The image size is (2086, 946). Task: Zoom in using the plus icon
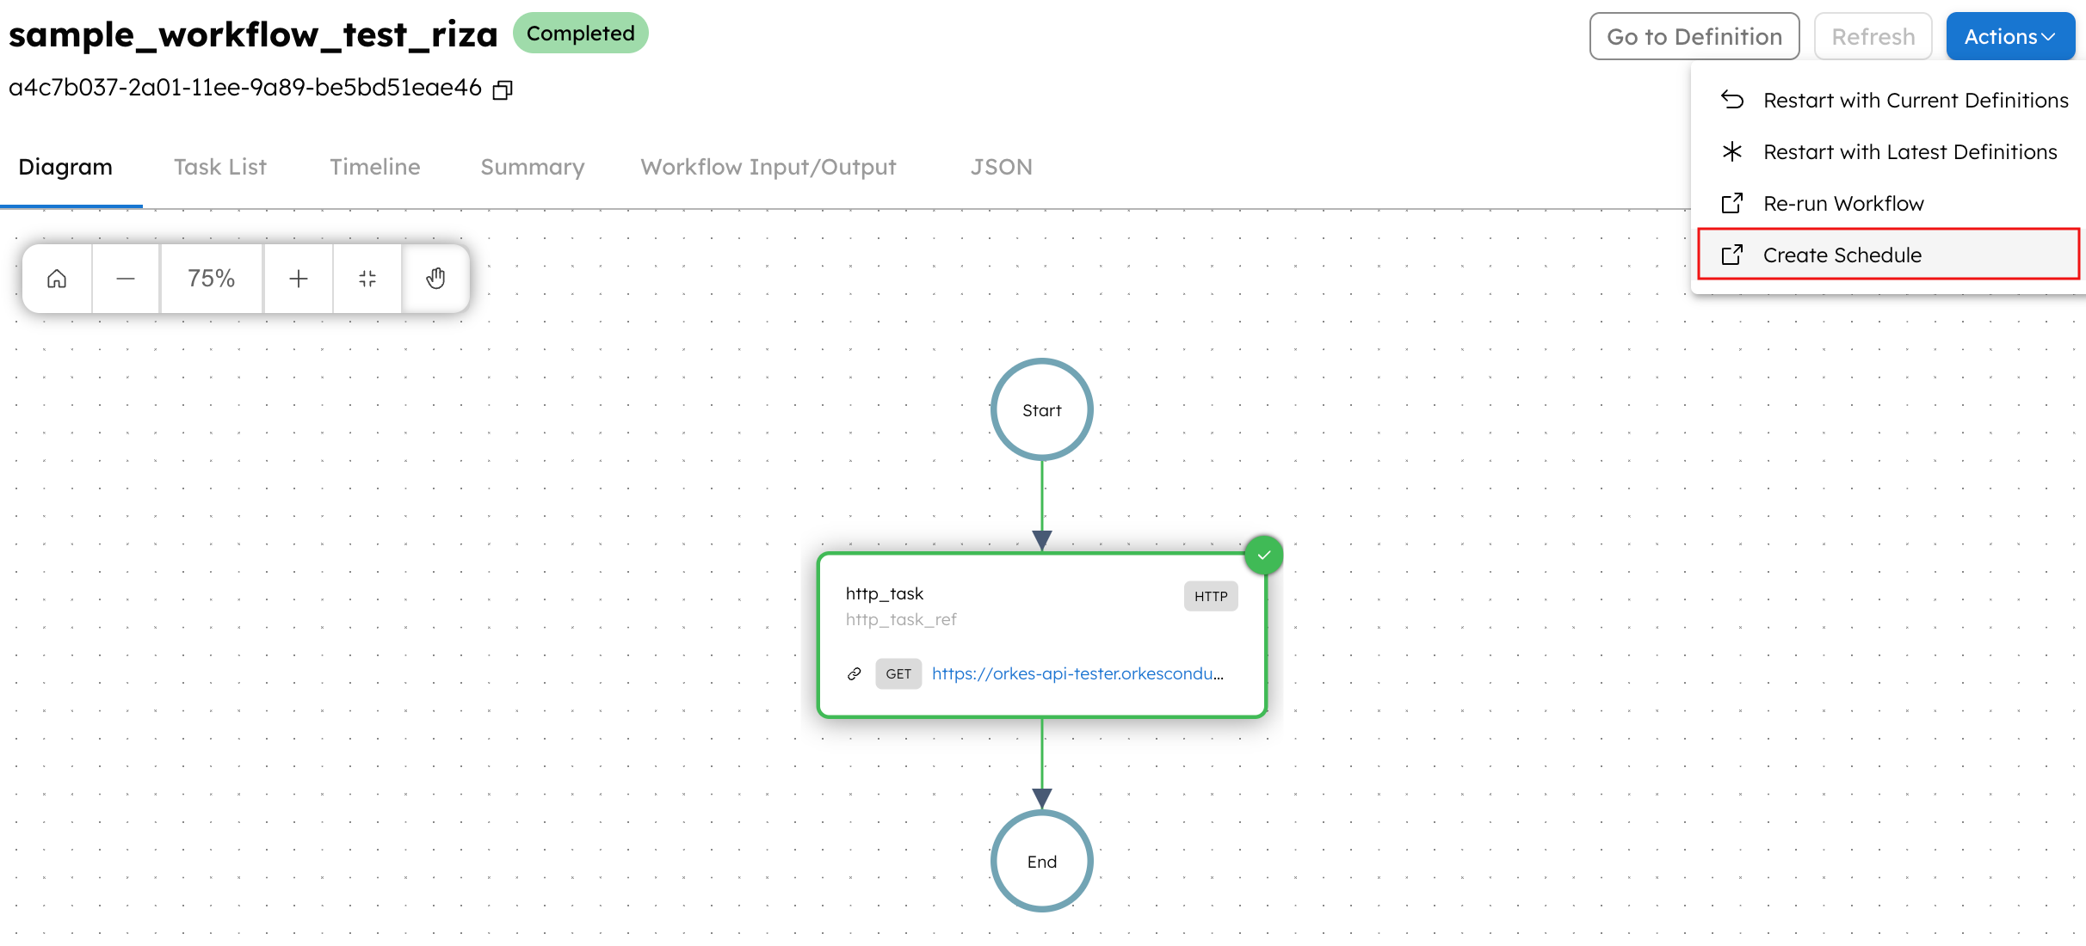tap(298, 278)
